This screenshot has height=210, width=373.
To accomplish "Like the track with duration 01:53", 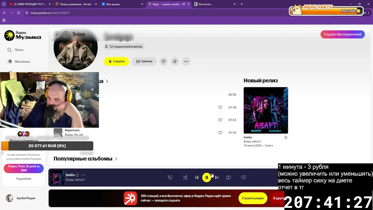I will [x=220, y=120].
